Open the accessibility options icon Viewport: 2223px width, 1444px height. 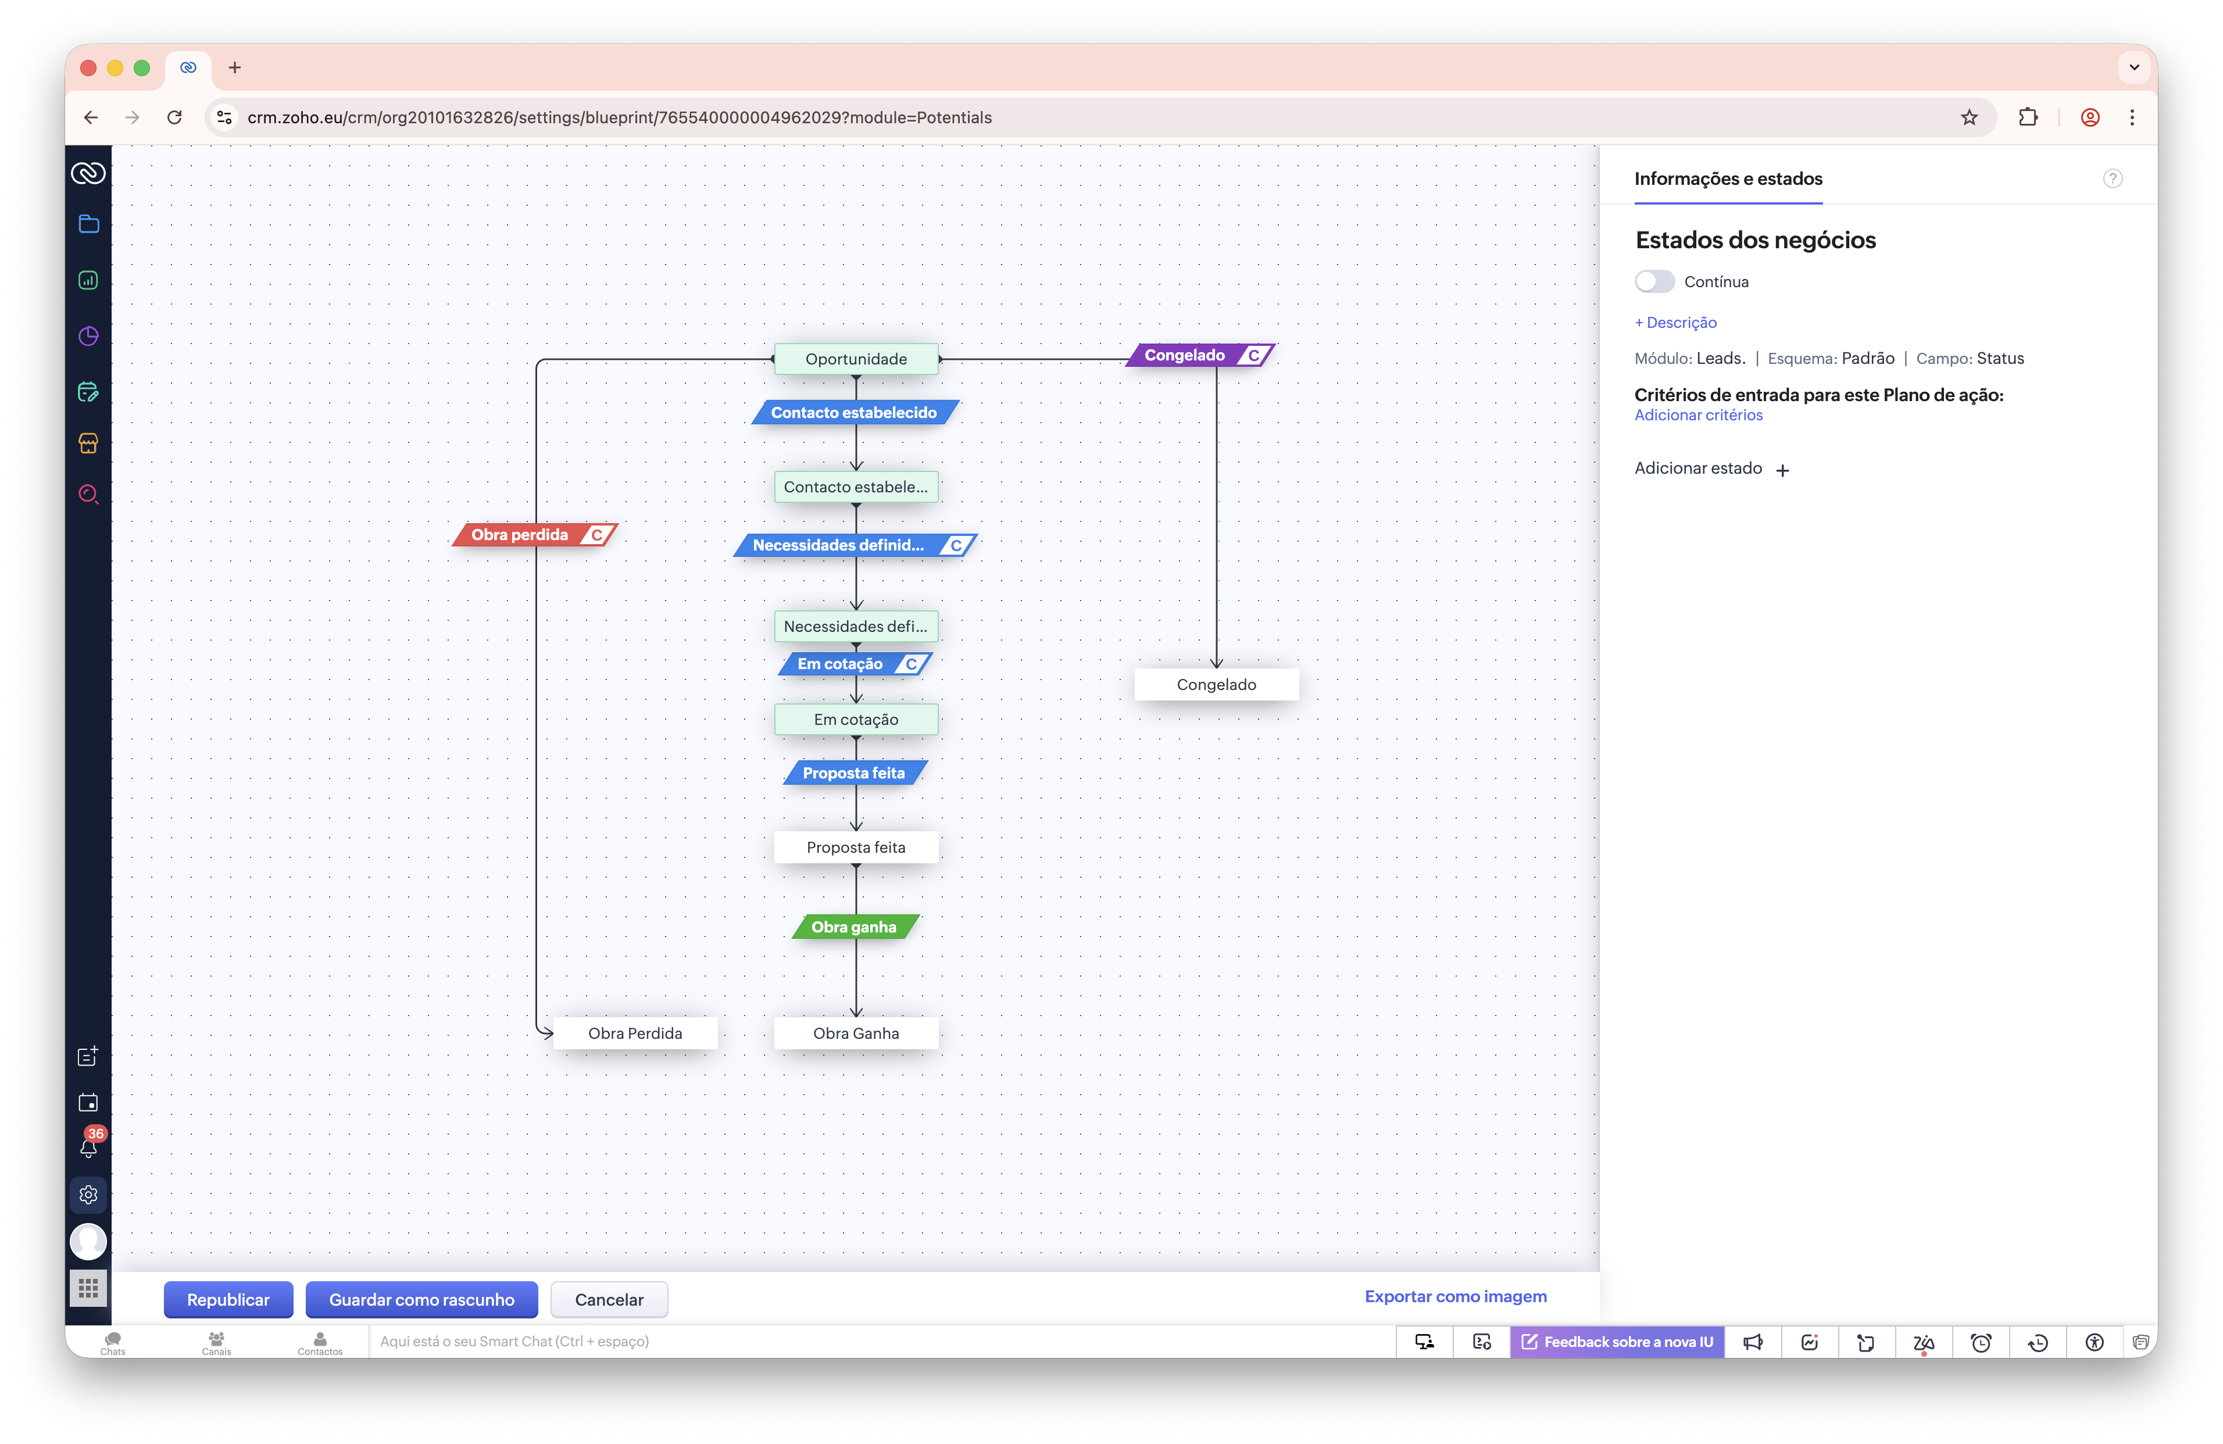pos(2094,1342)
